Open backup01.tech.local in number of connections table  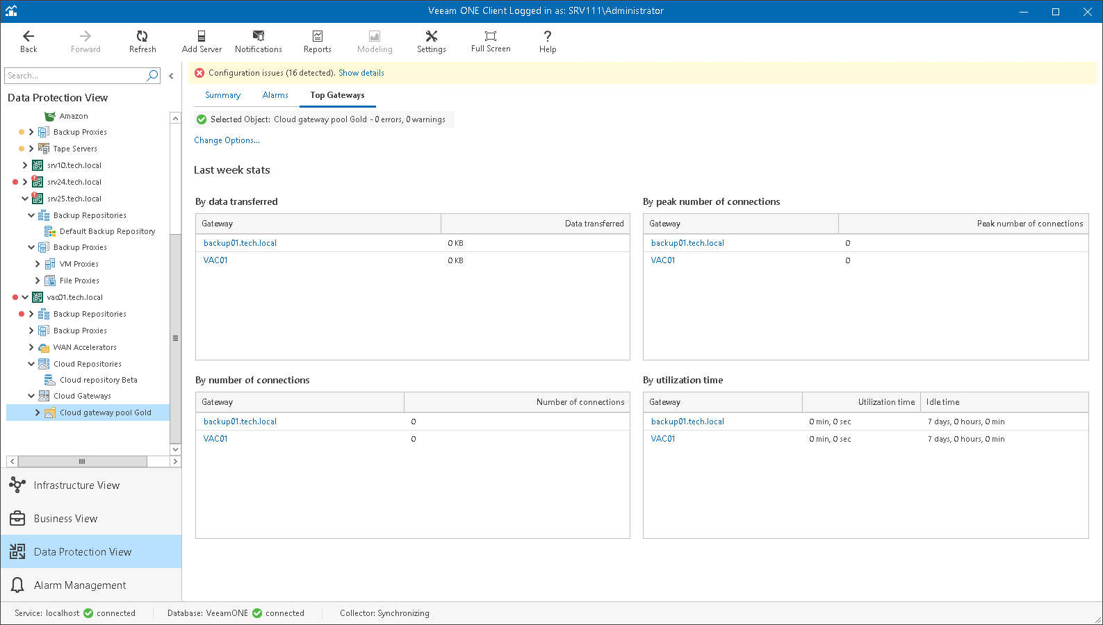(240, 422)
